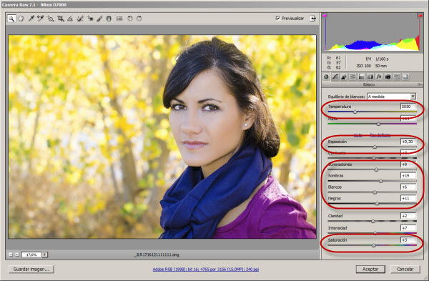Click the Sombras slider handle
Screen dimensions: 429x281
coord(380,181)
